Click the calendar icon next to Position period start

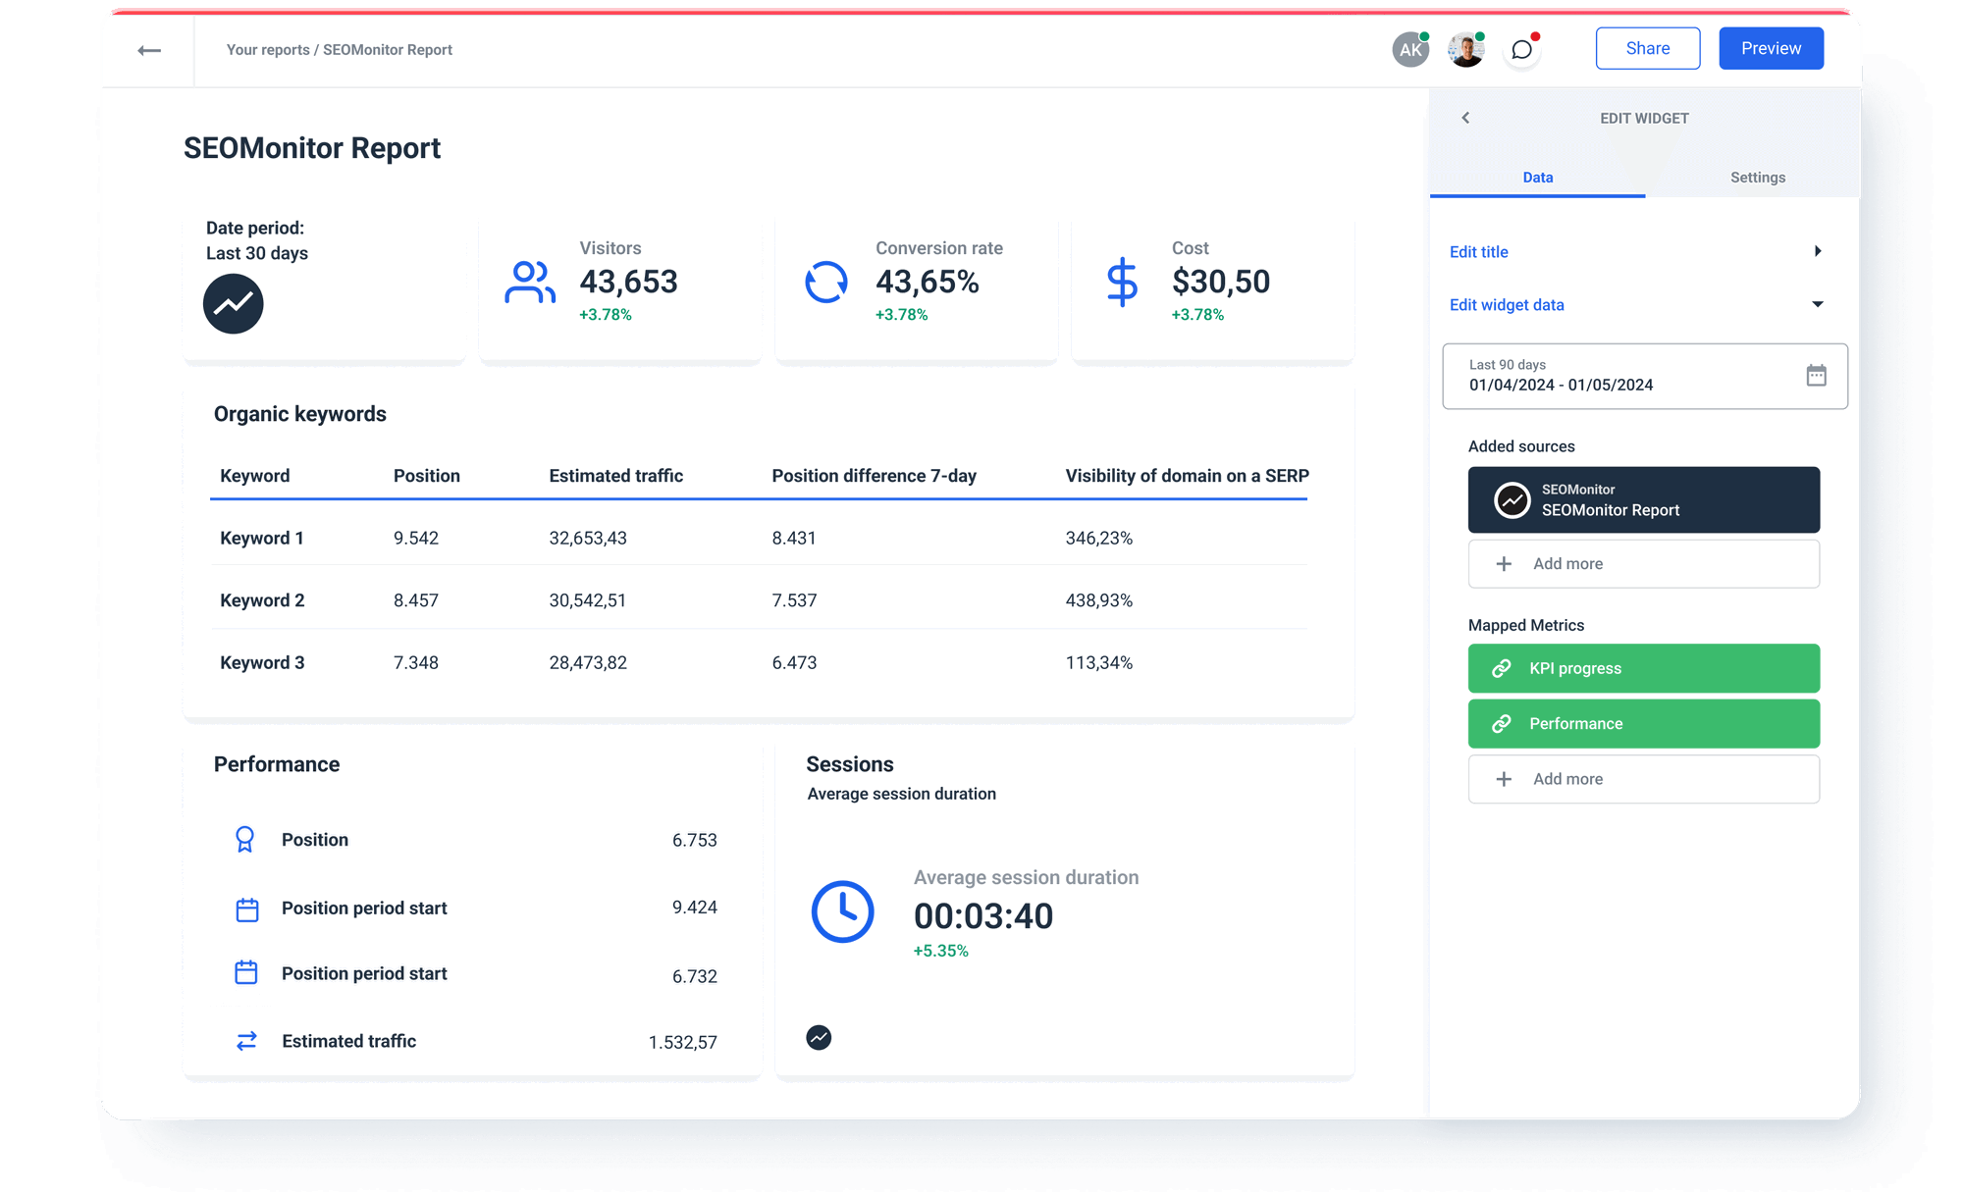(246, 908)
